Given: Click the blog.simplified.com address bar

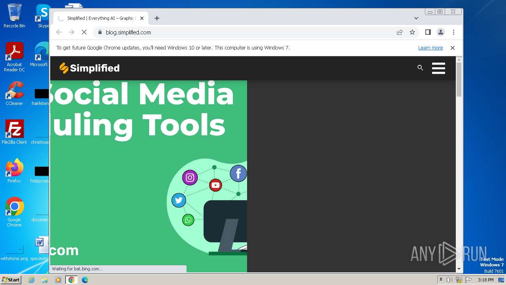Looking at the screenshot, I should tap(245, 32).
